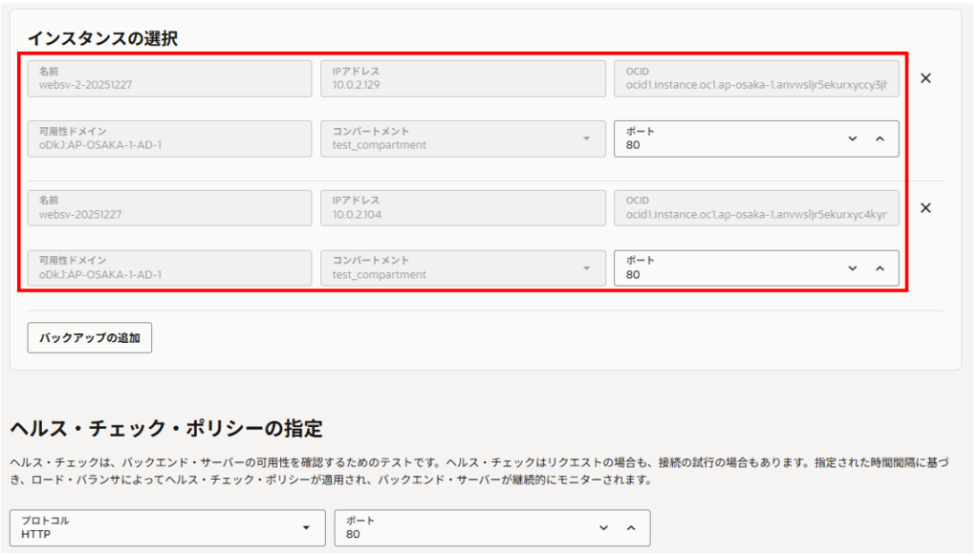Click the OCID field of the websv-2-20251227 instance
The image size is (979, 556).
coord(756,78)
